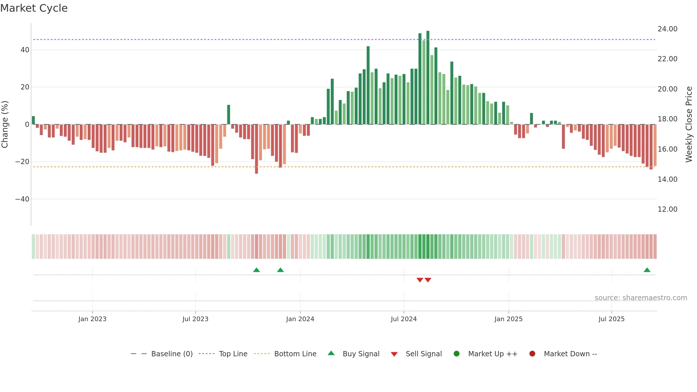The height and width of the screenshot is (392, 697).
Task: Select the second sell signal marker after Jul 2024
Action: pyautogui.click(x=428, y=280)
